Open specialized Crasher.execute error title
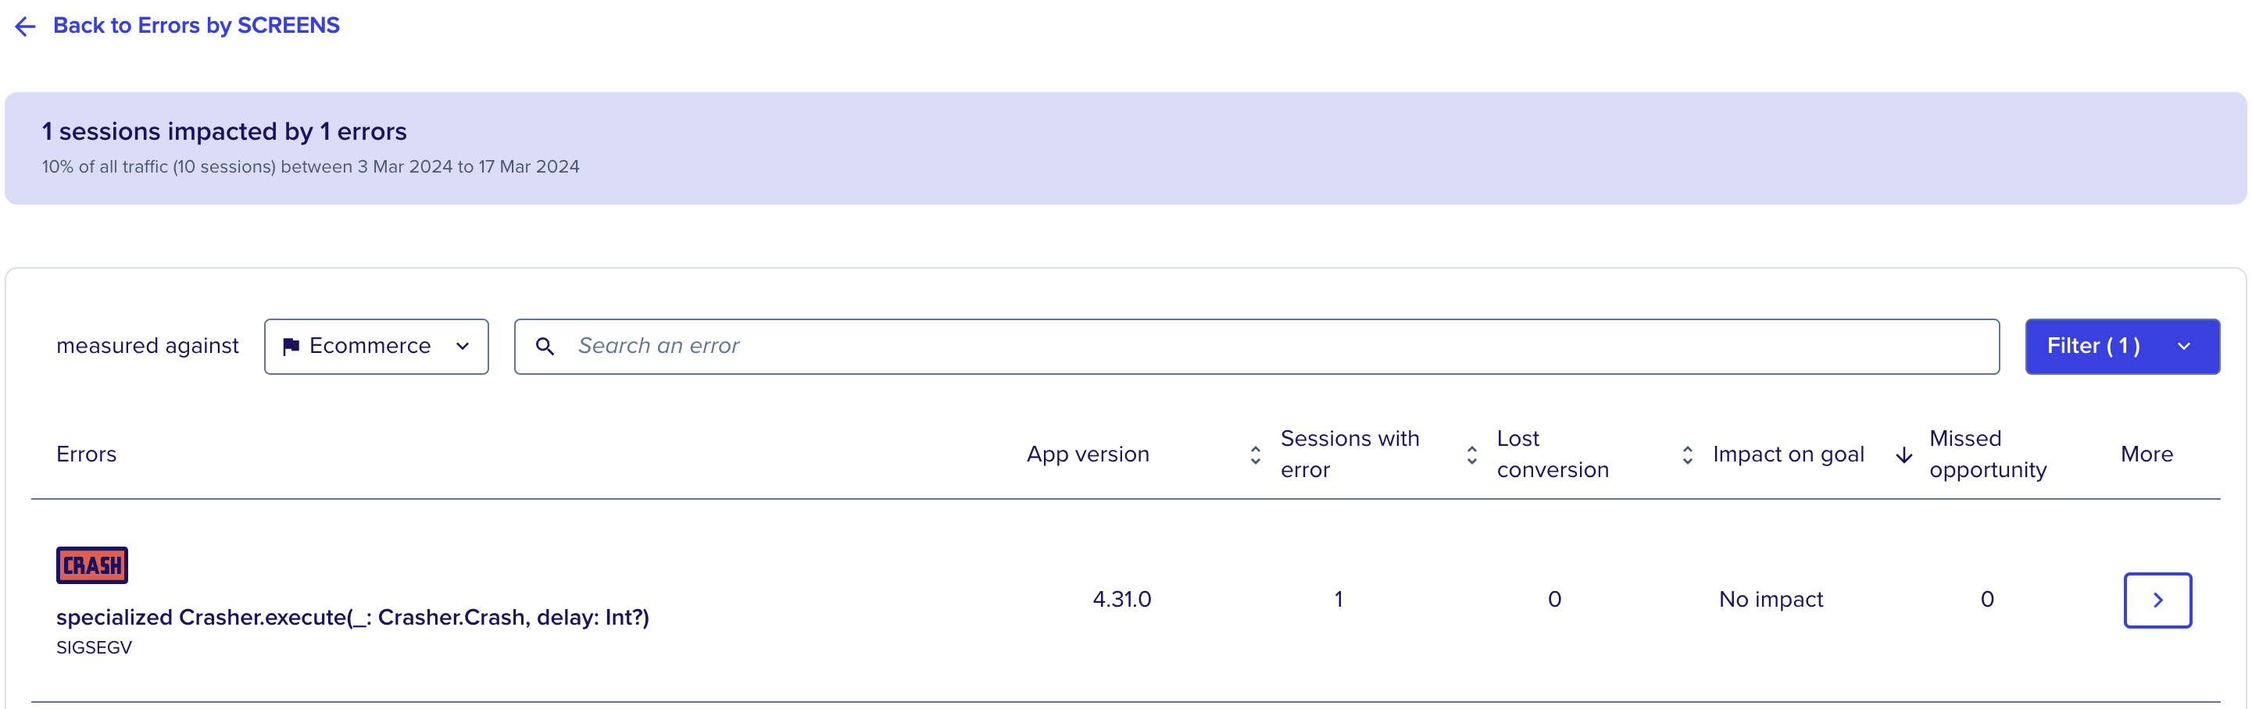 (x=352, y=618)
